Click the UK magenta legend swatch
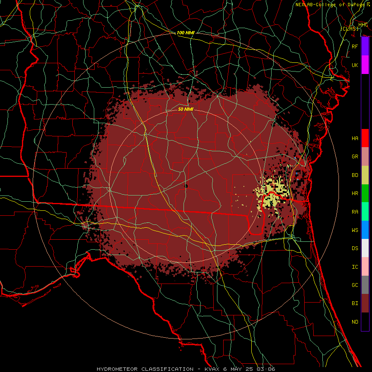Screen dimensions: 372x372 click(365, 65)
